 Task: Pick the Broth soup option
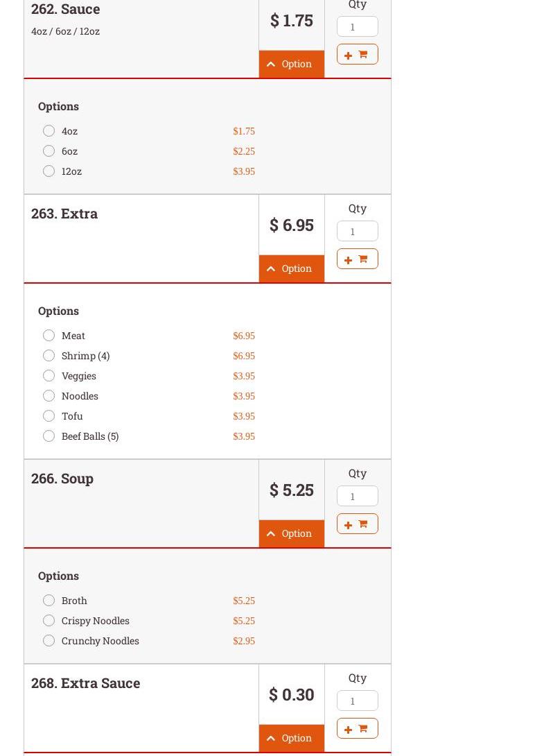coord(49,600)
